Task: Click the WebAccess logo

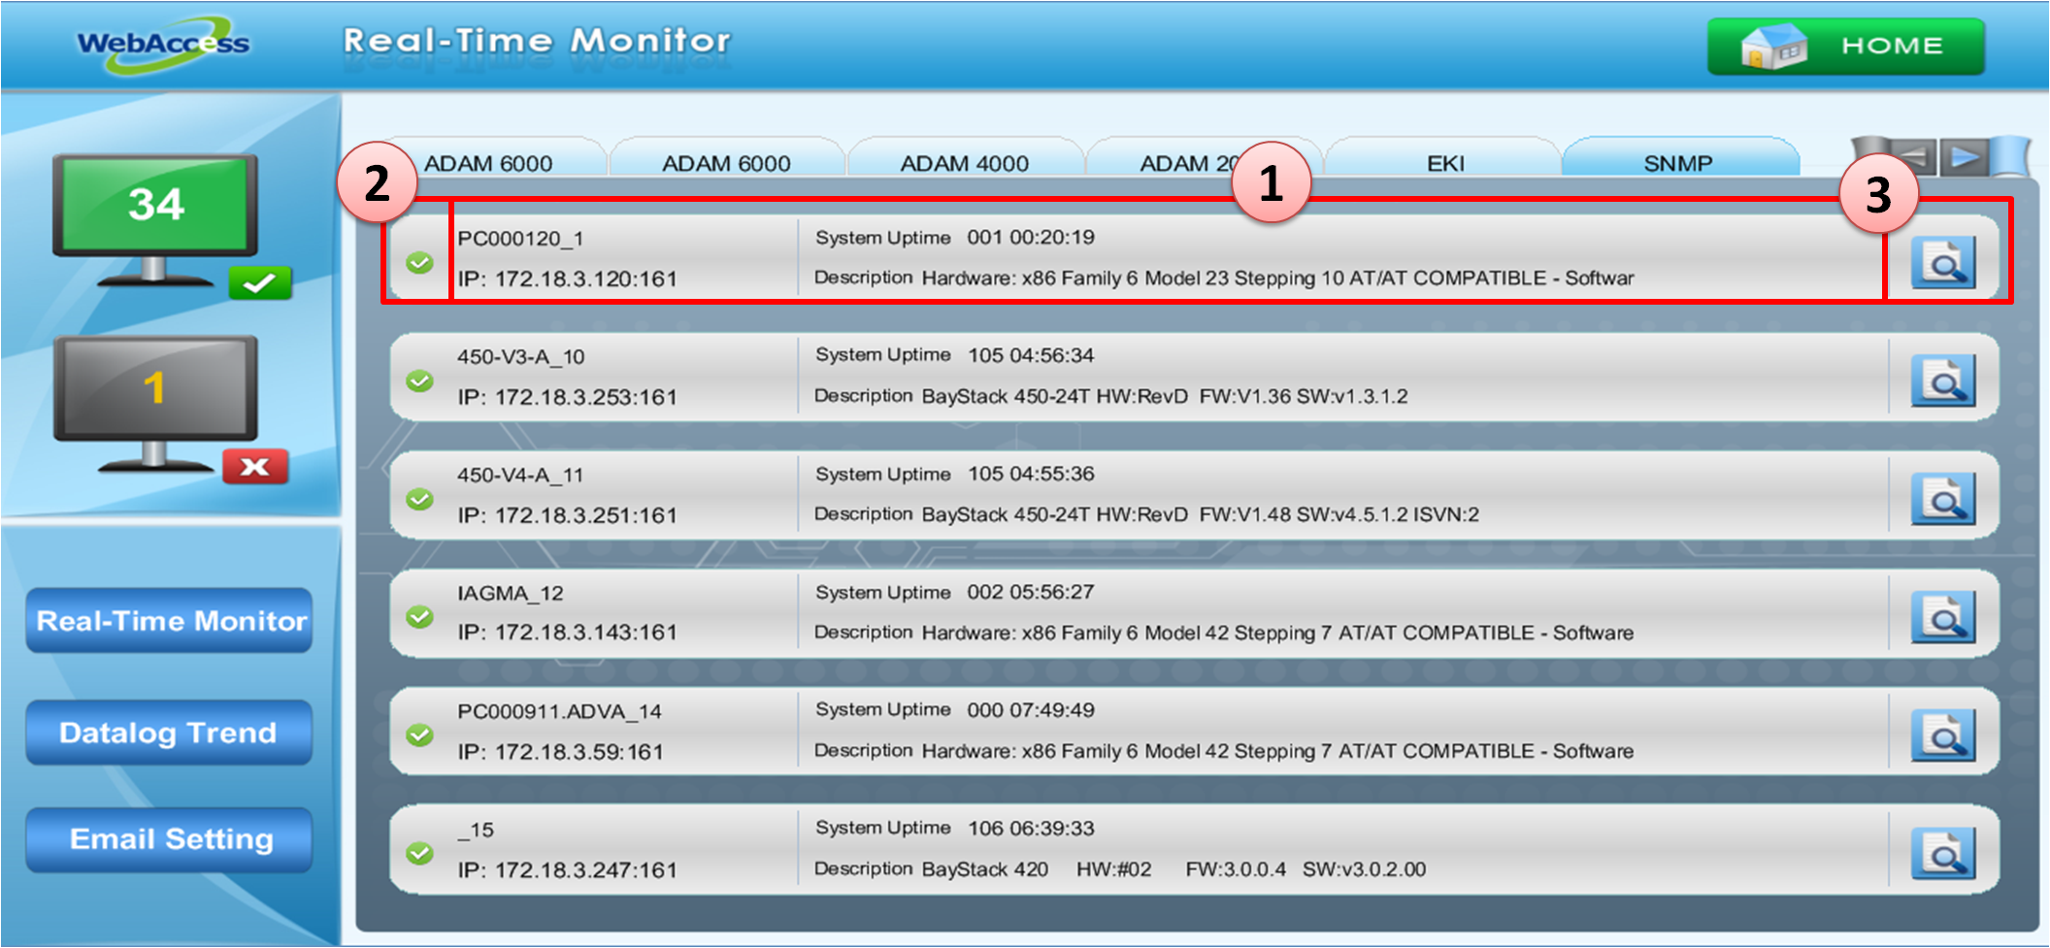Action: (x=163, y=44)
